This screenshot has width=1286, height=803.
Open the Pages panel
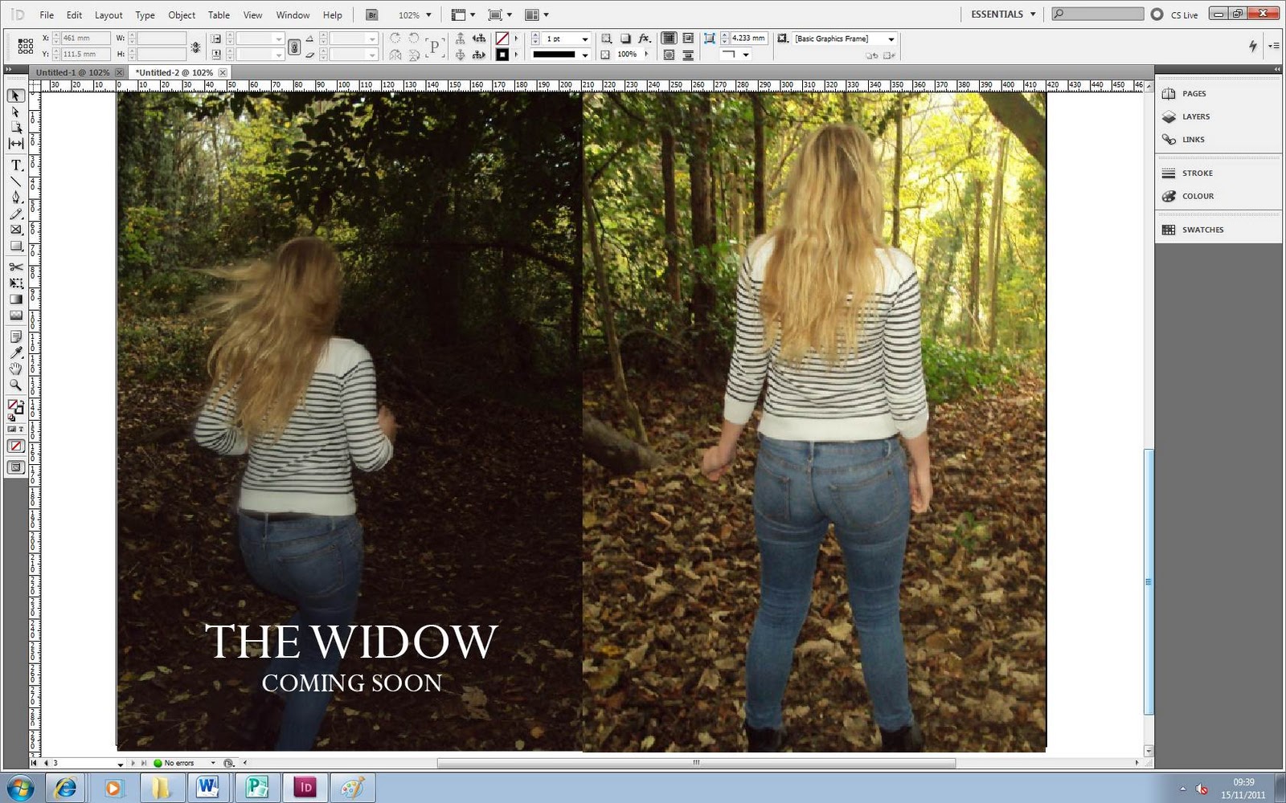click(x=1193, y=93)
